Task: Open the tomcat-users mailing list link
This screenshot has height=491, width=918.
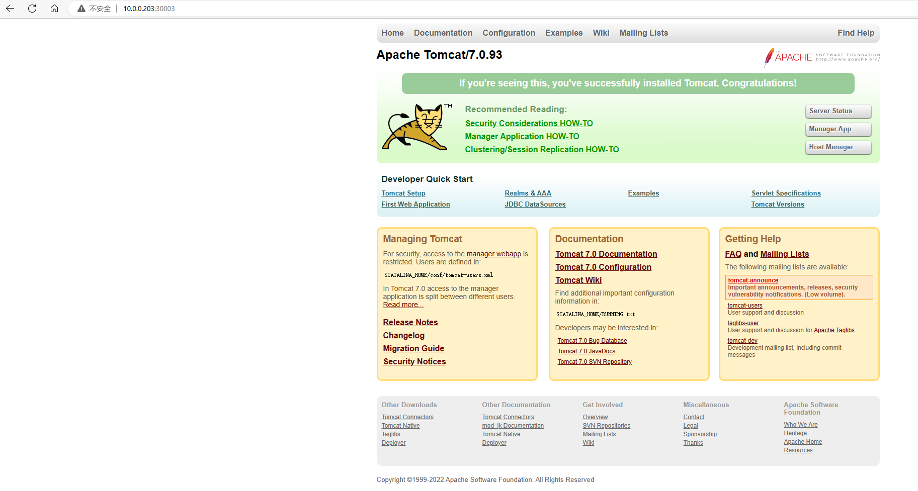Action: tap(745, 306)
